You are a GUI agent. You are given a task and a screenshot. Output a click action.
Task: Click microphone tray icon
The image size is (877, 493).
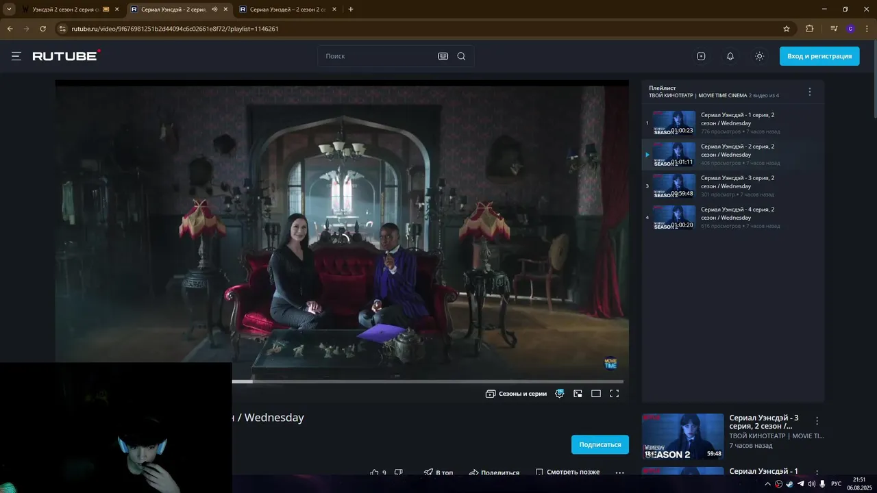click(822, 484)
